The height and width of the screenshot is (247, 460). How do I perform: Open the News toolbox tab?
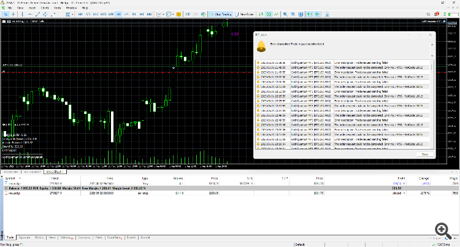52,238
